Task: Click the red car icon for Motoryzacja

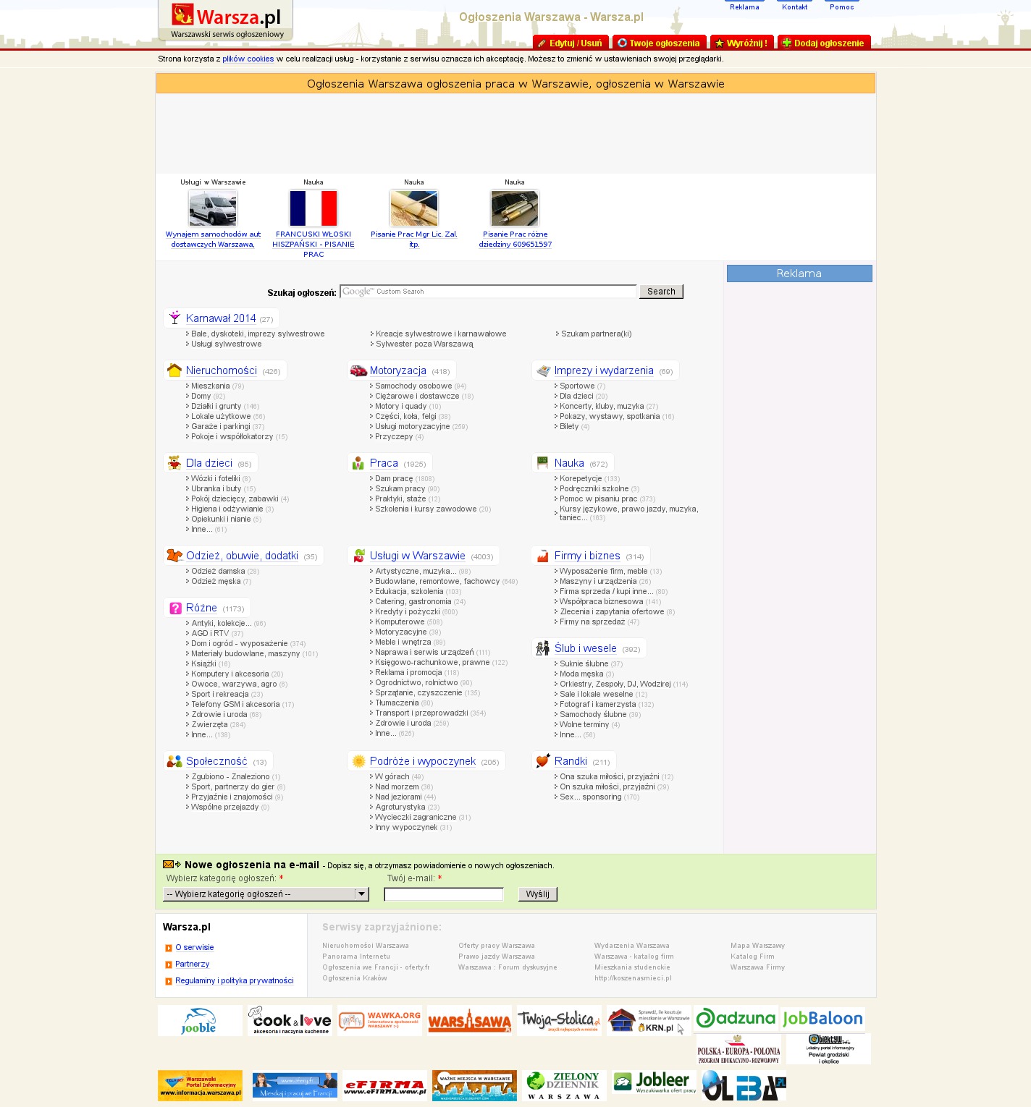Action: 358,370
